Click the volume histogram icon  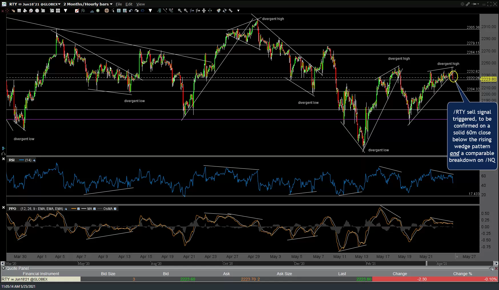92,11
